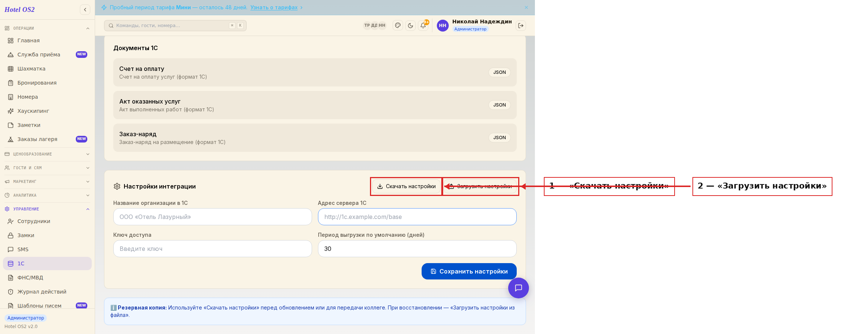The image size is (841, 334).
Task: Click Скачать настройки button
Action: [x=406, y=186]
